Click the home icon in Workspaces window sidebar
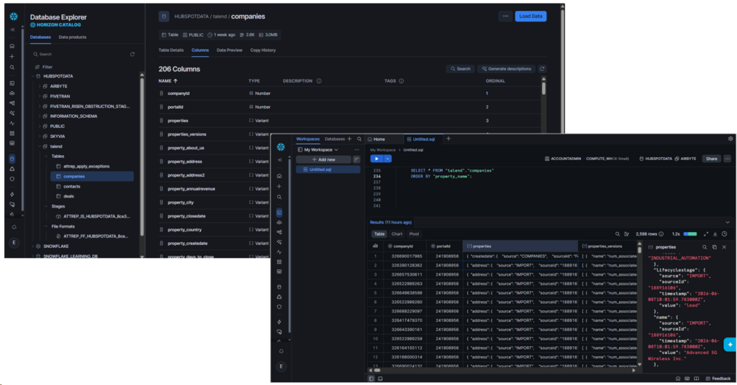 click(279, 176)
